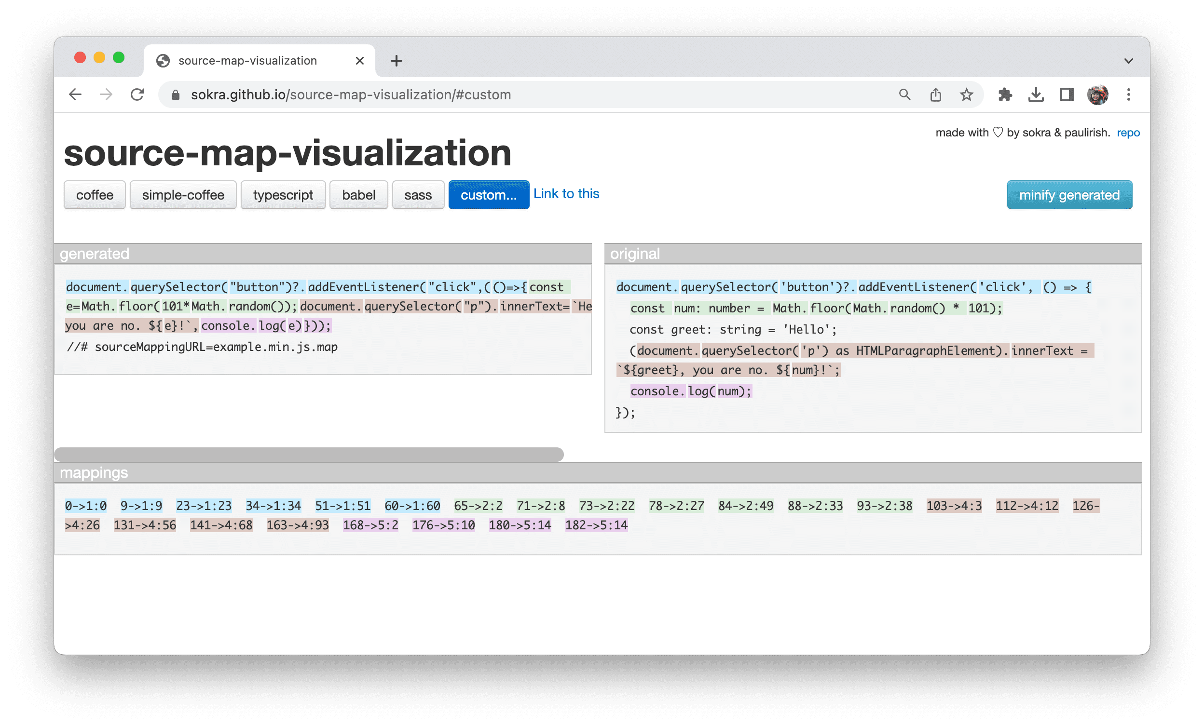Click the 'sass' preset button
1204x726 pixels.
tap(416, 195)
